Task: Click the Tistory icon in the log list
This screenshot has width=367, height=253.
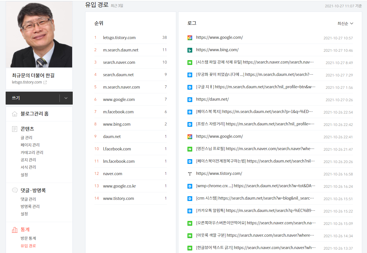Action: point(190,174)
